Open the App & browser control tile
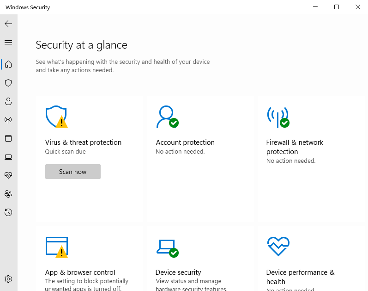The height and width of the screenshot is (291, 368). pos(90,258)
